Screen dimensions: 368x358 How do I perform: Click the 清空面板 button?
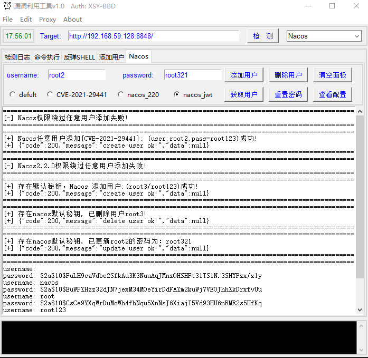[333, 75]
